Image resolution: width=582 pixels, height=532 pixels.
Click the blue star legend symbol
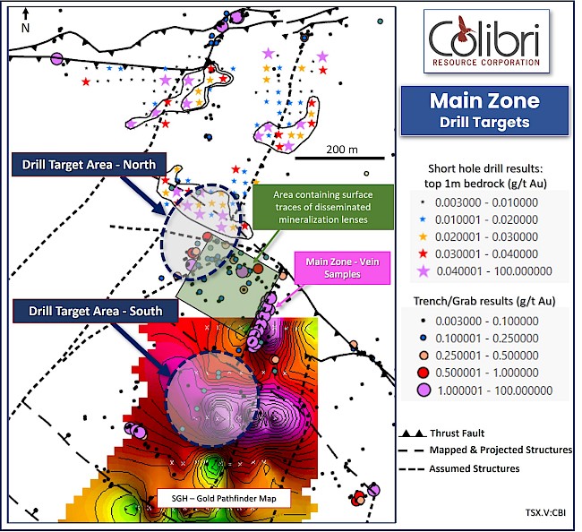point(423,219)
